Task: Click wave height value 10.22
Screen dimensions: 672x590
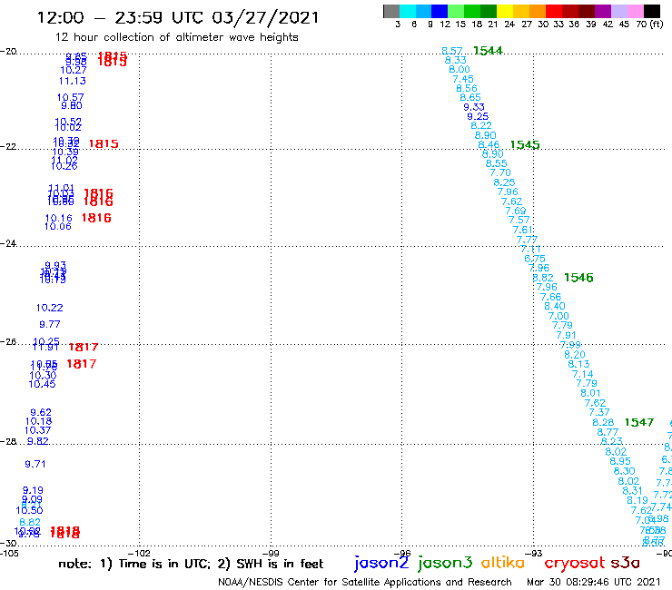Action: 49,308
